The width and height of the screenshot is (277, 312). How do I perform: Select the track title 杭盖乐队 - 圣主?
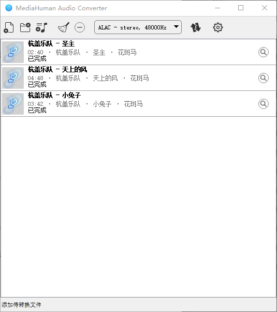[x=51, y=43]
